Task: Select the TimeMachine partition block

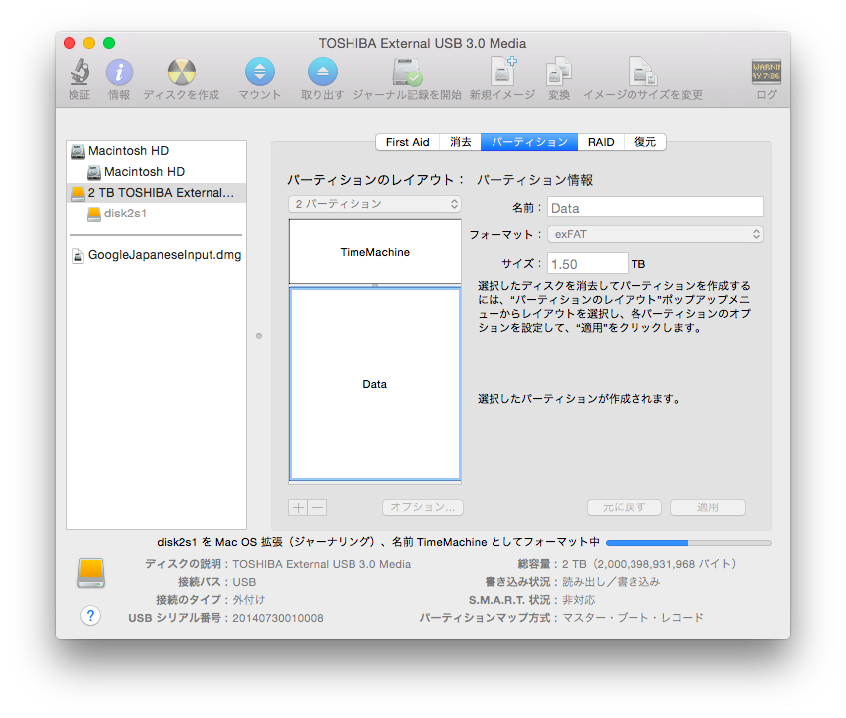Action: click(375, 252)
